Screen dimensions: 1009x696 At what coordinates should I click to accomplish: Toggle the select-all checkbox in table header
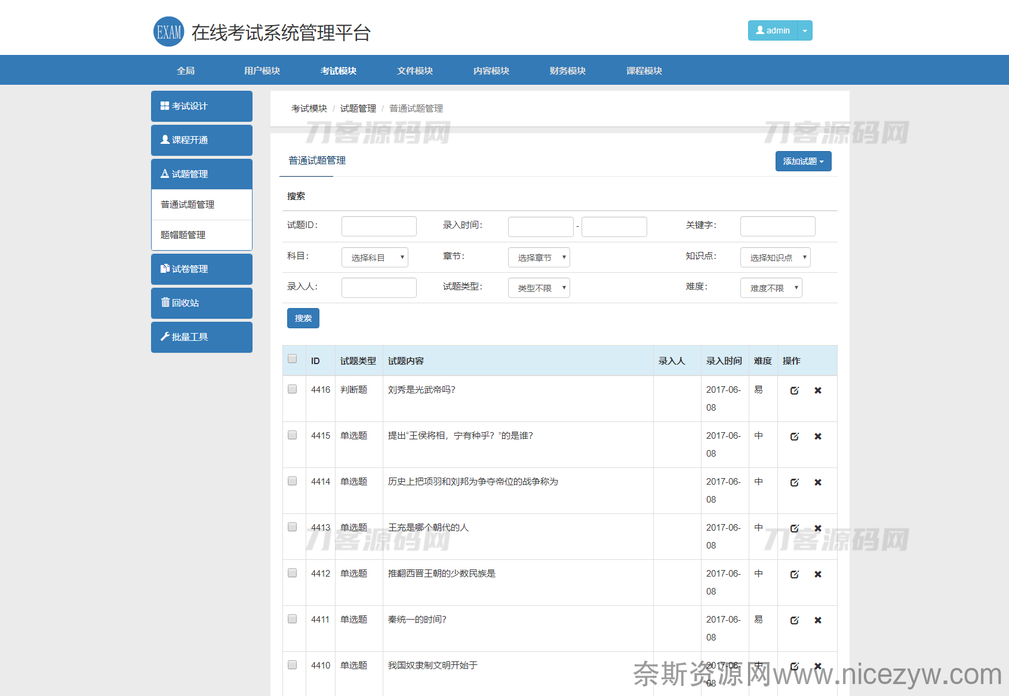click(293, 359)
